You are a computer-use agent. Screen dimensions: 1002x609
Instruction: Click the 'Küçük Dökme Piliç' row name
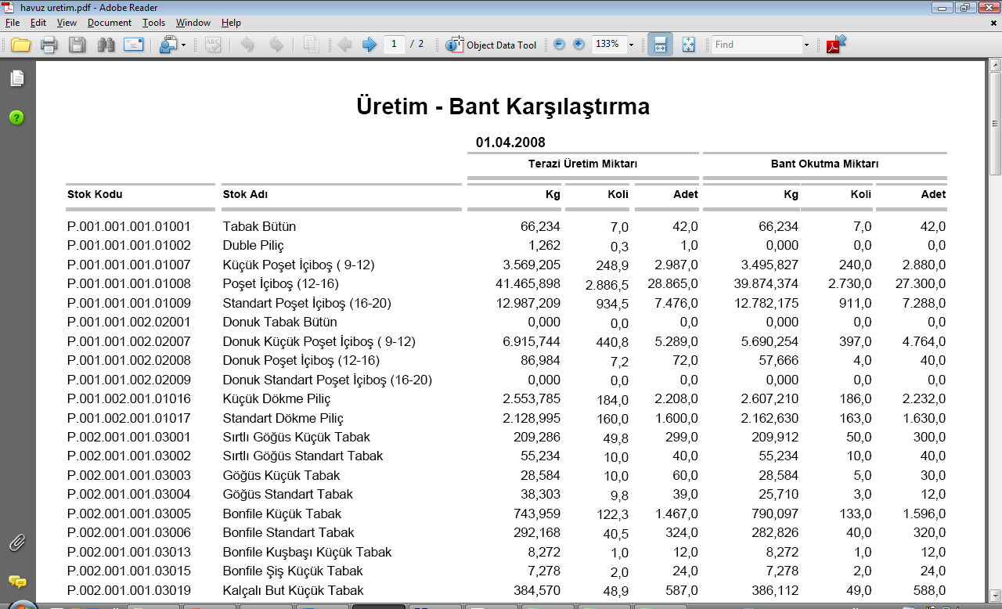click(276, 398)
